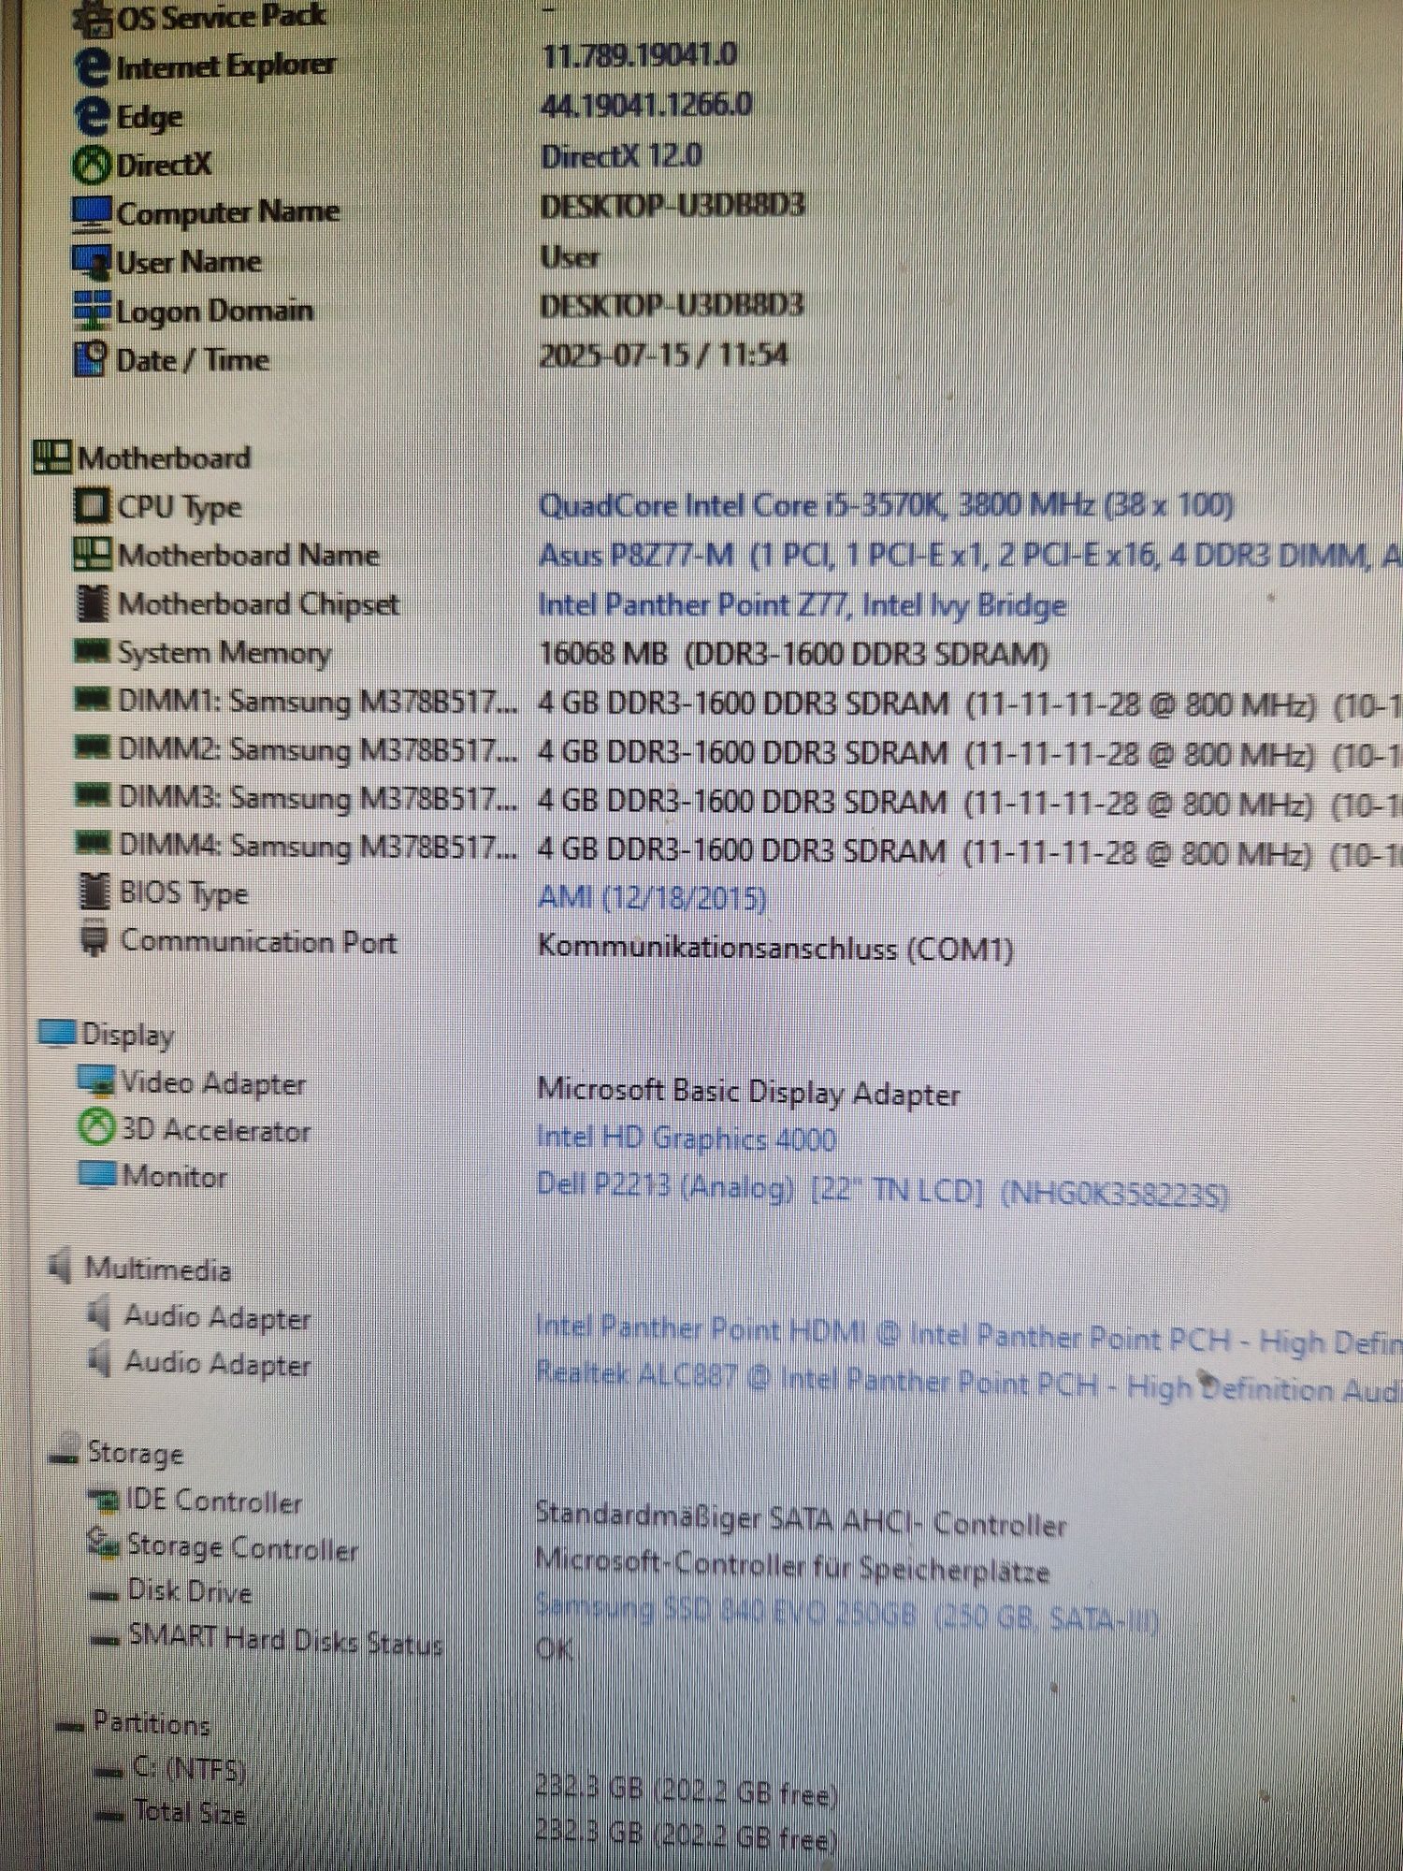This screenshot has width=1403, height=1871.
Task: Click the DIMM1 memory module icon
Action: click(92, 699)
